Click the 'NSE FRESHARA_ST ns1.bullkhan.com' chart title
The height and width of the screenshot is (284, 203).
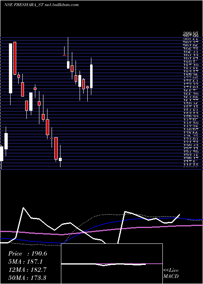pos(41,5)
